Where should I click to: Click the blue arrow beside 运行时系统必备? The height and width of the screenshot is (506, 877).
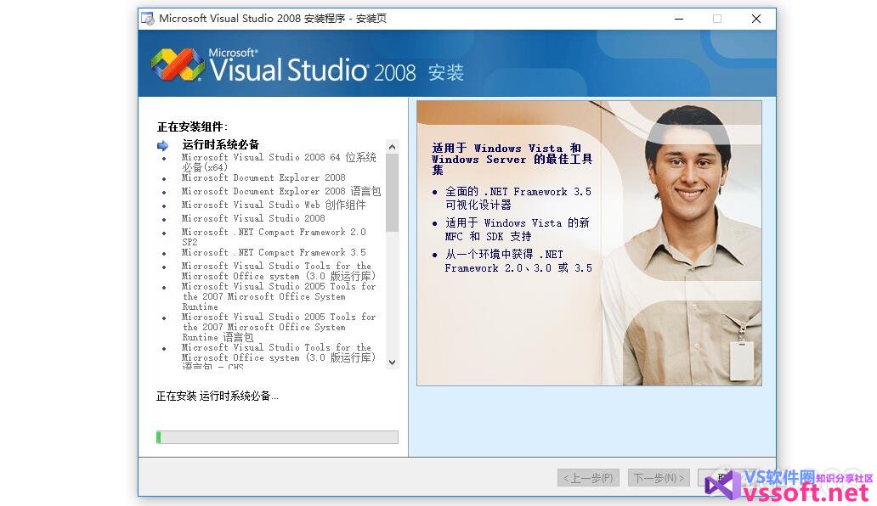163,146
